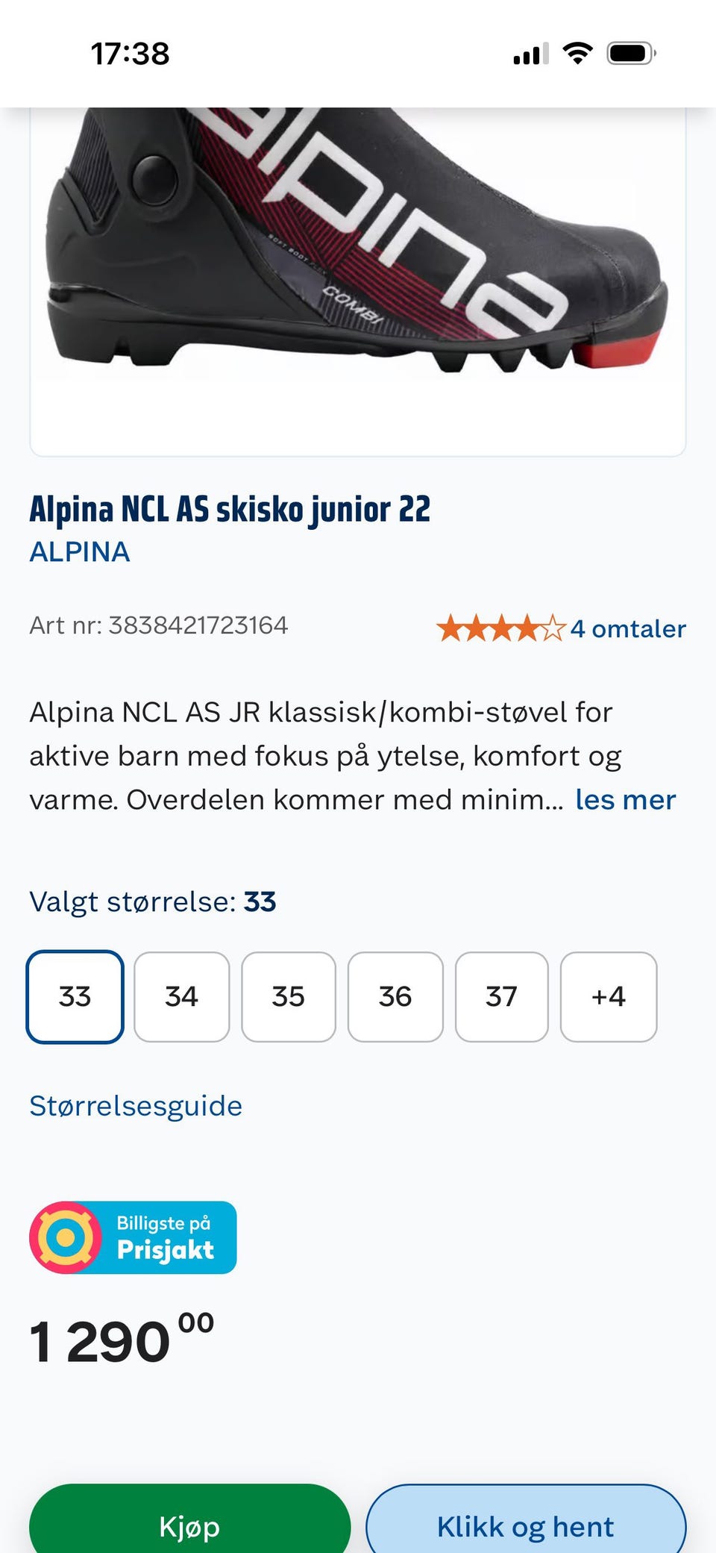The height and width of the screenshot is (1553, 716).
Task: Open the Størrelsesguide link
Action: (x=136, y=1105)
